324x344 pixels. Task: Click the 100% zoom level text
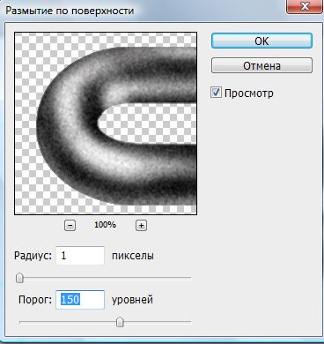[105, 225]
